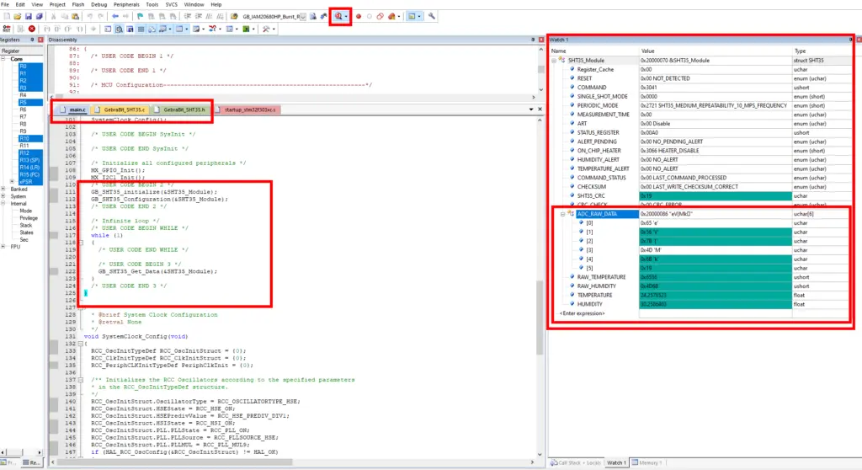The height and width of the screenshot is (470, 862).
Task: Click the Save file icon
Action: coord(28,17)
